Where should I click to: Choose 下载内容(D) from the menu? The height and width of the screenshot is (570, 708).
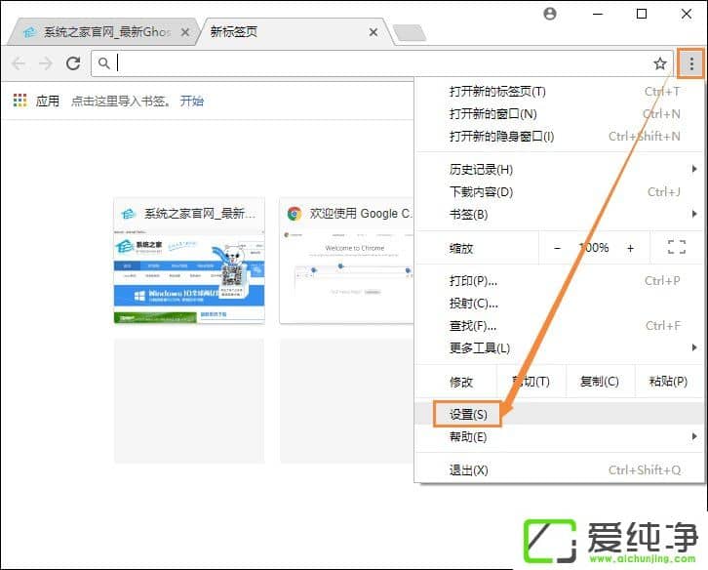pos(560,192)
